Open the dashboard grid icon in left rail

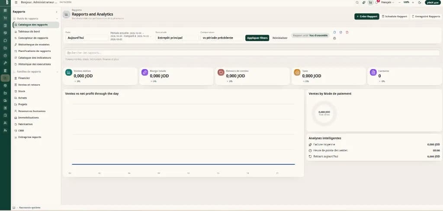click(5, 10)
